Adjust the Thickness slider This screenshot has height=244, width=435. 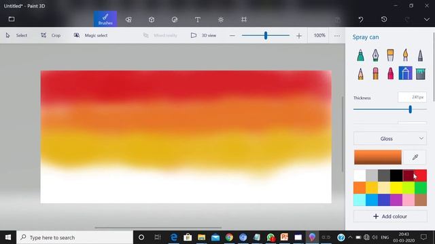click(389, 109)
